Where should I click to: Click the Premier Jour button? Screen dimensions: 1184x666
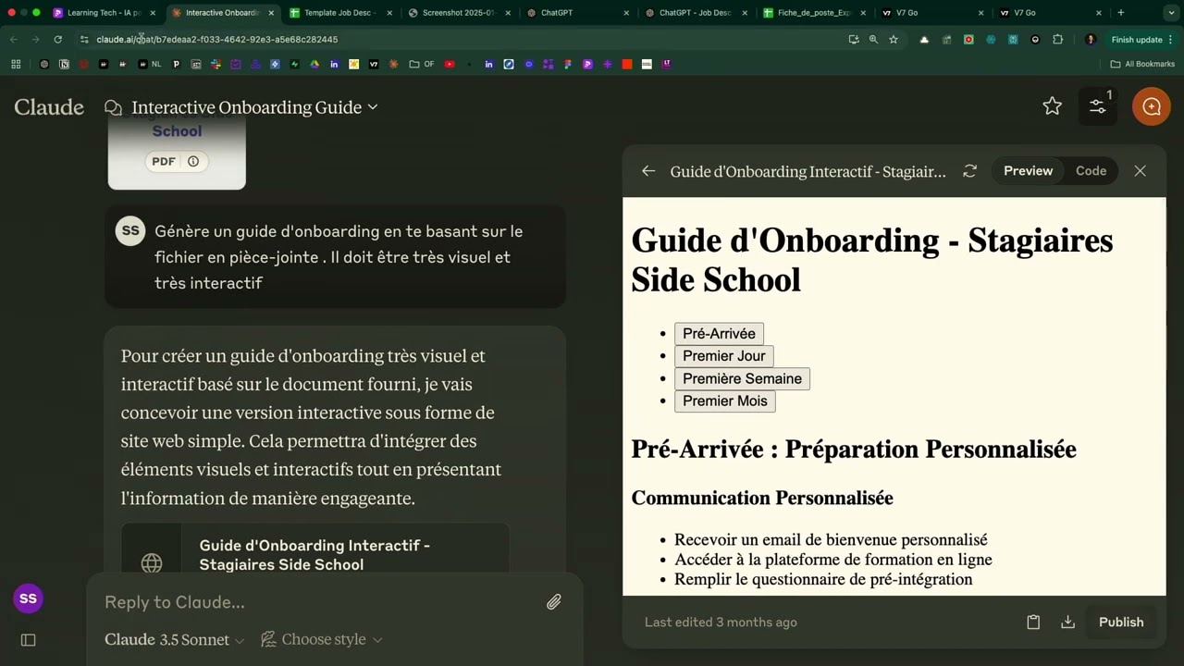723,356
